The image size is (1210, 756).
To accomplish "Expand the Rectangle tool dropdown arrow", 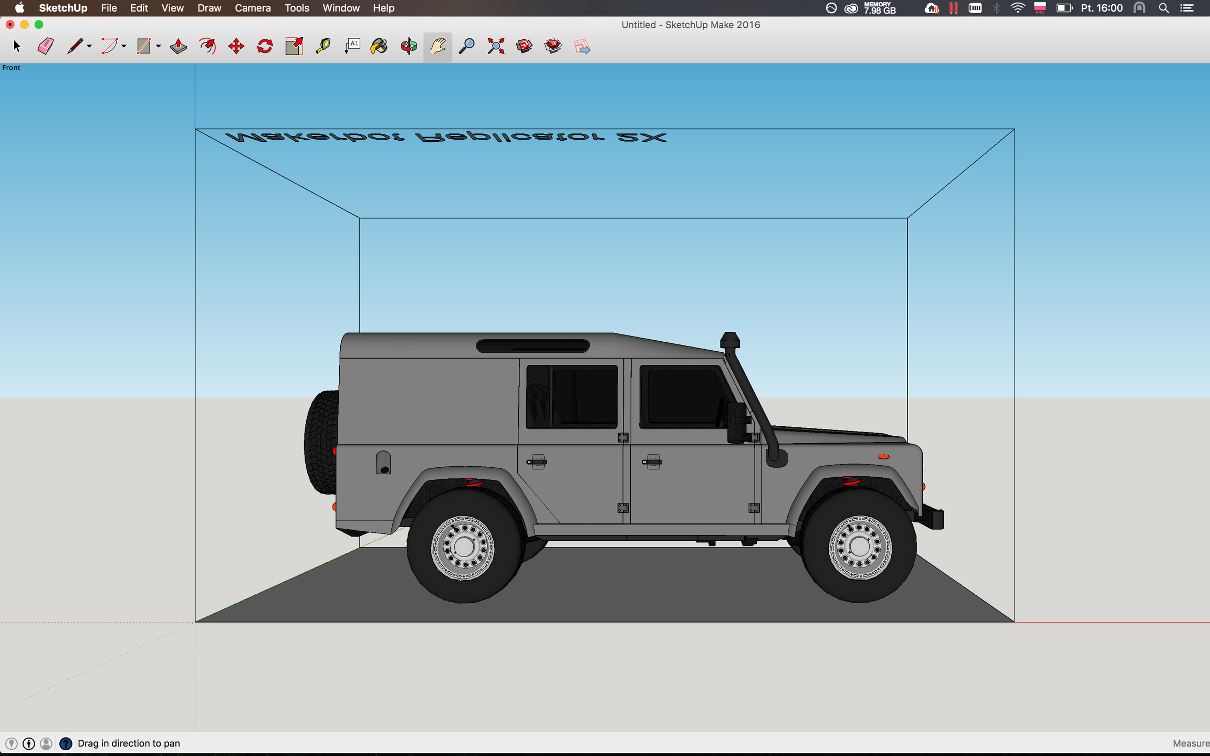I will tap(158, 47).
